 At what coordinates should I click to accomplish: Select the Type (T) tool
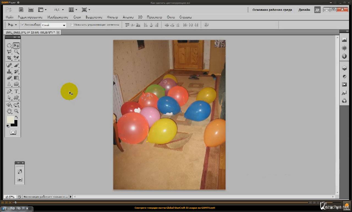click(x=16, y=91)
